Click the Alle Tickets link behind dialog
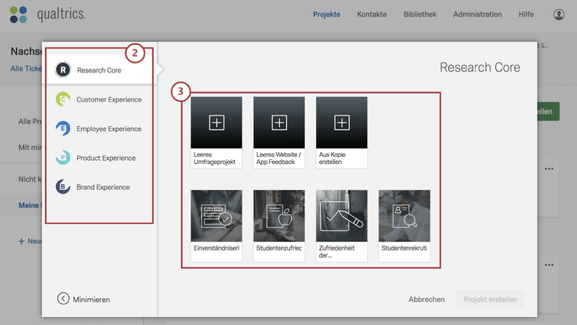 (26, 68)
